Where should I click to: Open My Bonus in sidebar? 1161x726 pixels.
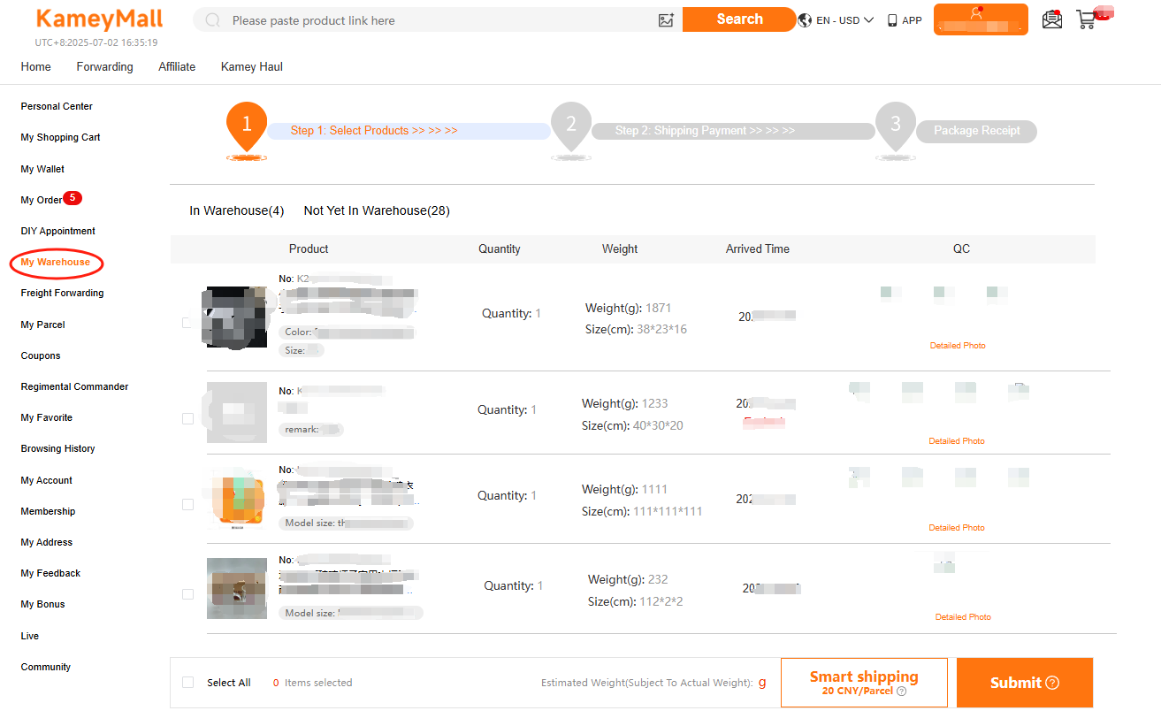(x=42, y=604)
